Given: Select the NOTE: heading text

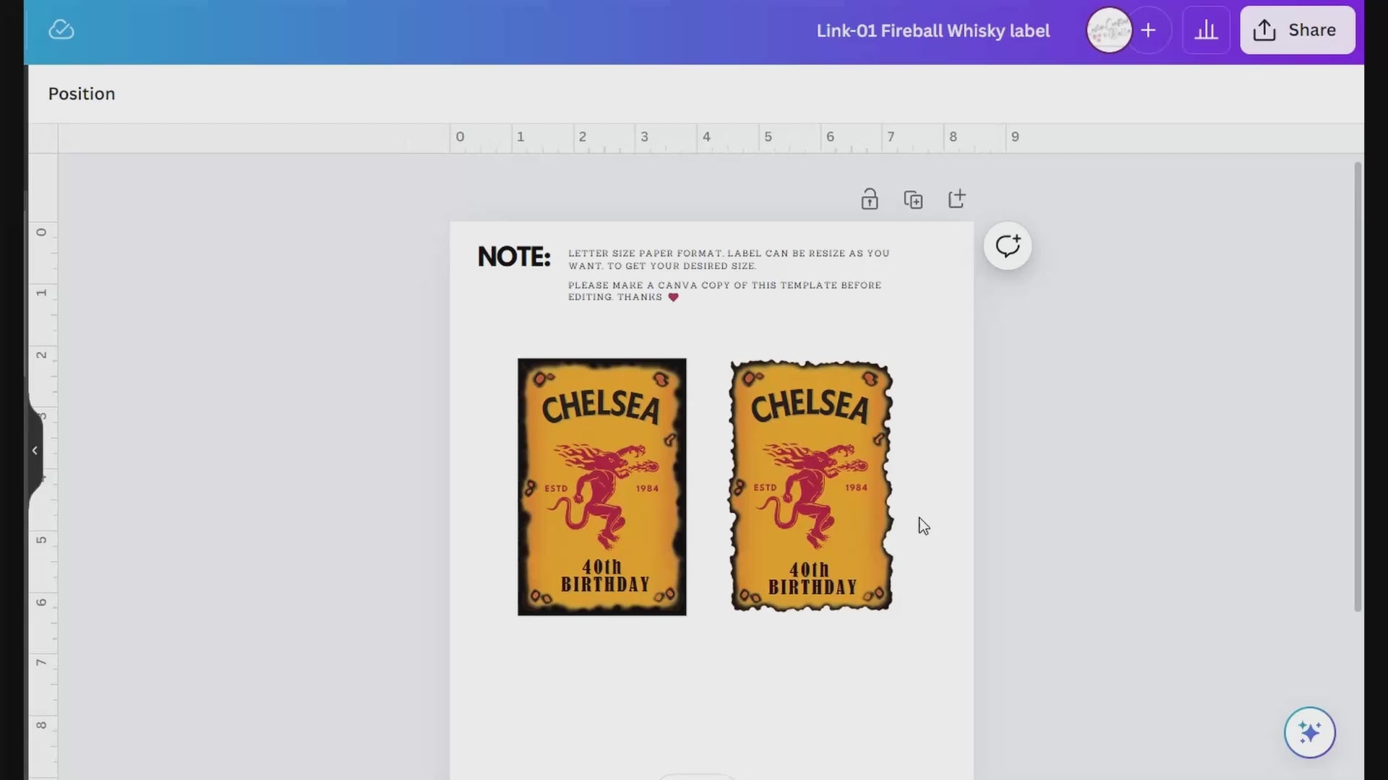Looking at the screenshot, I should [x=514, y=257].
